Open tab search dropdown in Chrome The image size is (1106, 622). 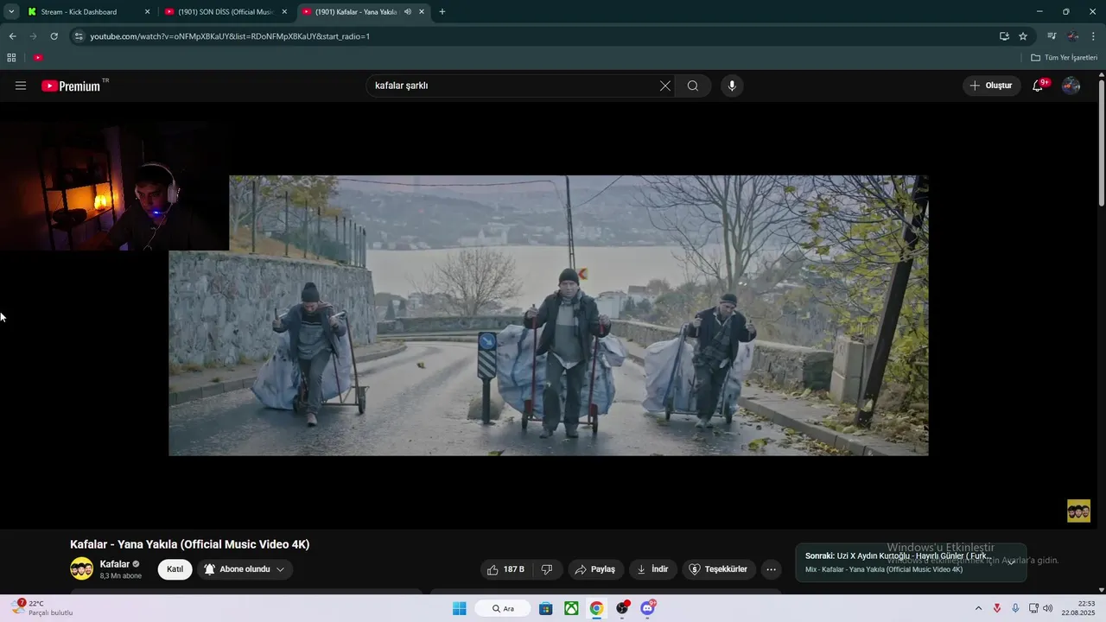tap(11, 12)
